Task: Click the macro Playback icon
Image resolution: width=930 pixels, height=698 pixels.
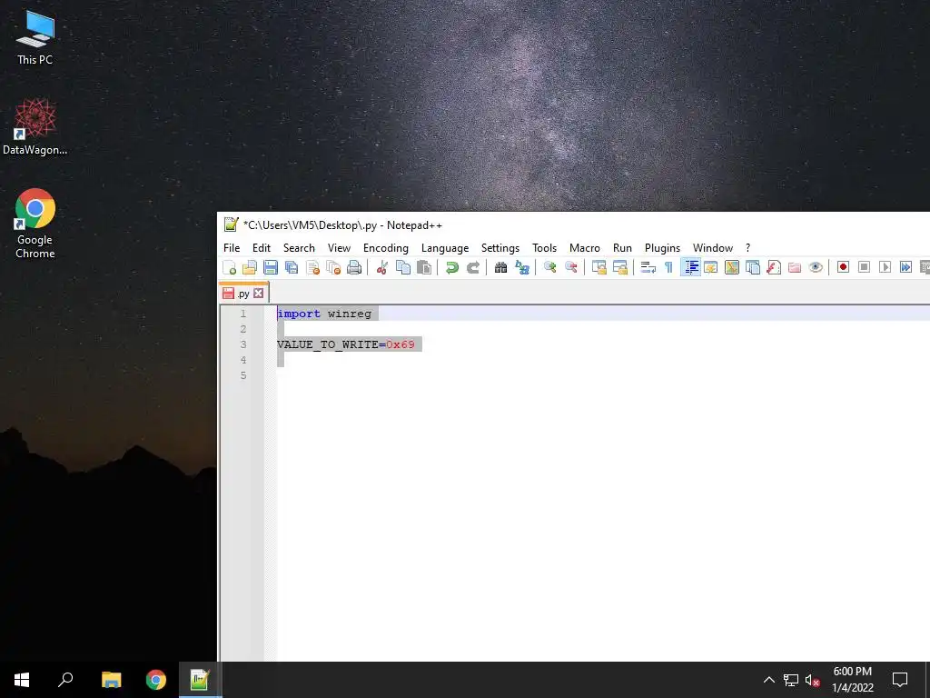Action: (885, 267)
